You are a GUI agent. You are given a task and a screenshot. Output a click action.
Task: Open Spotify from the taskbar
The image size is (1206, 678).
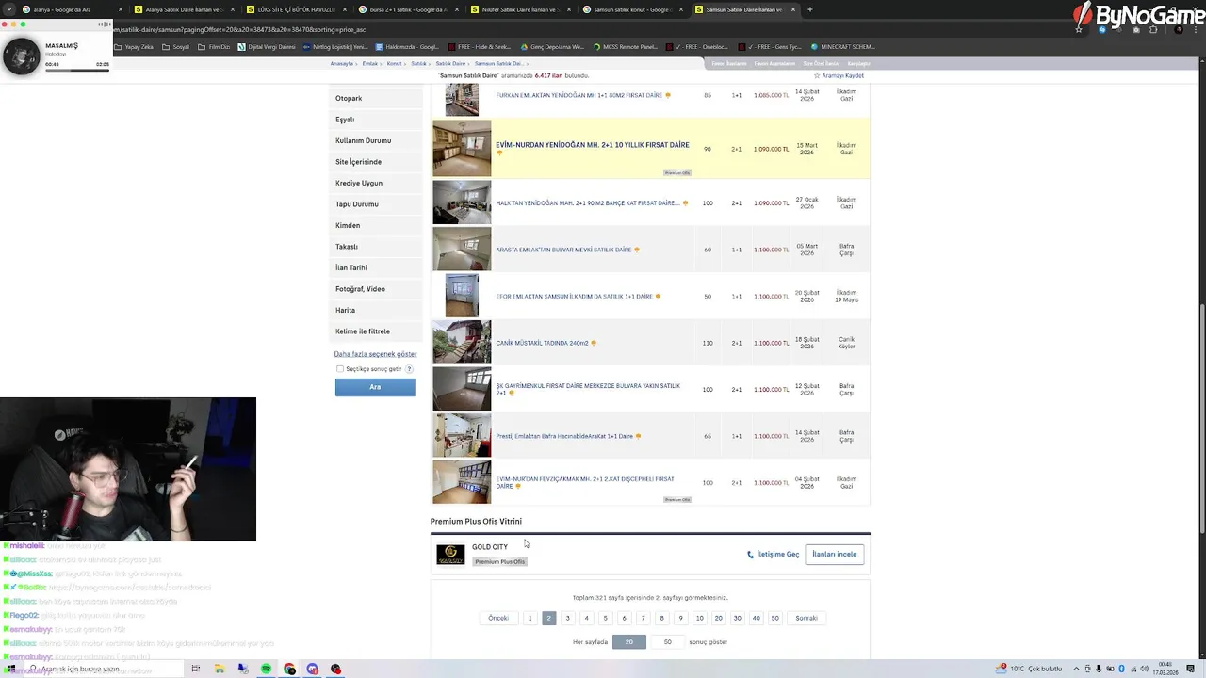[267, 669]
